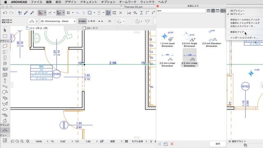The image size is (263, 148).
Task: Select 2.0 mm Elevation Dimension favorite
Action: pos(212,39)
